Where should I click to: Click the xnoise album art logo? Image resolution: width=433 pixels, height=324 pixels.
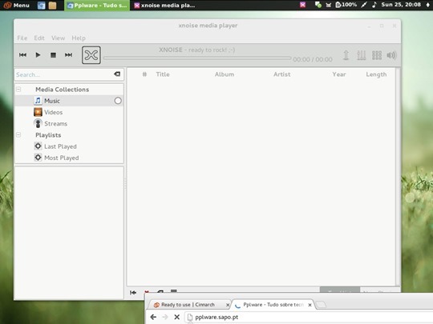[91, 55]
